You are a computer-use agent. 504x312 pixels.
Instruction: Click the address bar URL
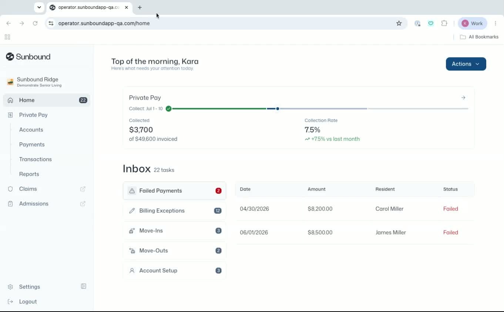(x=104, y=23)
